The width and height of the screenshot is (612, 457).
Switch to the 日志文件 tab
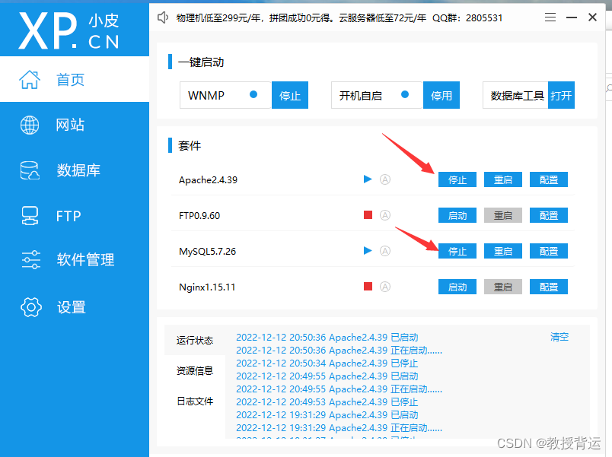coord(195,401)
